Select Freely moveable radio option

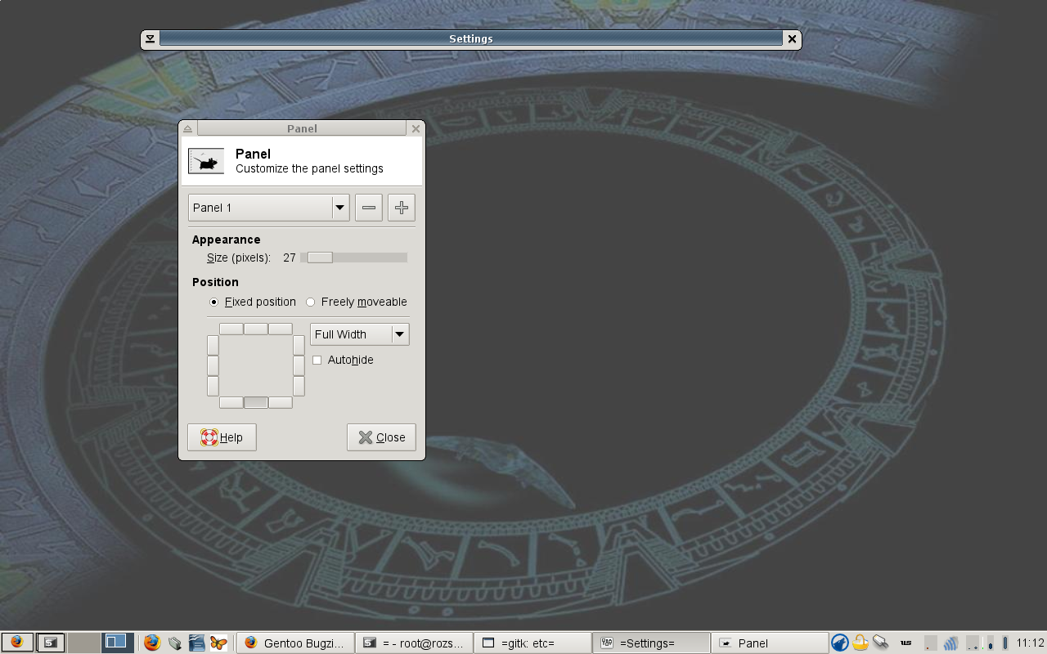[x=311, y=302]
